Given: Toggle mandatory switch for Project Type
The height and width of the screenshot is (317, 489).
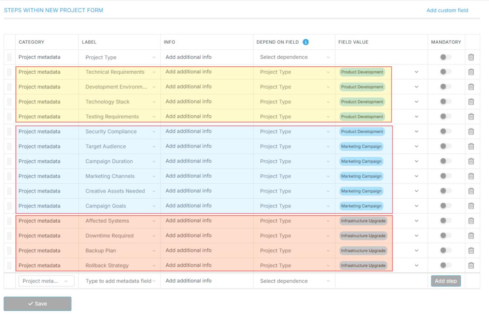Looking at the screenshot, I should [x=445, y=57].
